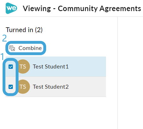Click the Combine button label
Image resolution: width=143 pixels, height=129 pixels.
click(x=30, y=48)
